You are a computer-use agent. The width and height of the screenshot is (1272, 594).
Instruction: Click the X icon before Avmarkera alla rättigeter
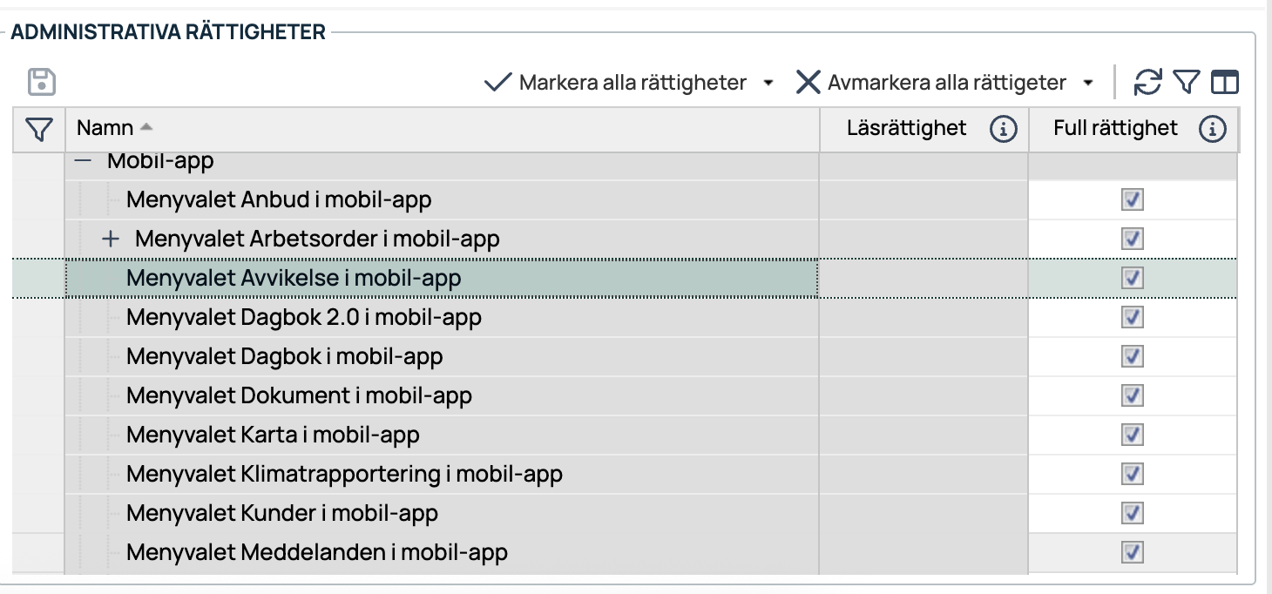[x=809, y=80]
